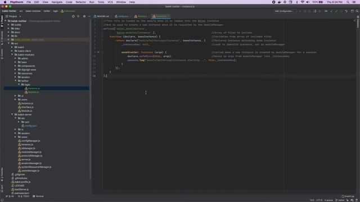
Task: Click the Bluetooth icon in menu bar
Action: pyautogui.click(x=297, y=2)
